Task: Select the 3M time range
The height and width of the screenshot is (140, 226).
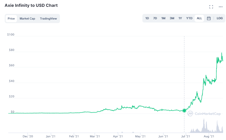Action: point(172,18)
